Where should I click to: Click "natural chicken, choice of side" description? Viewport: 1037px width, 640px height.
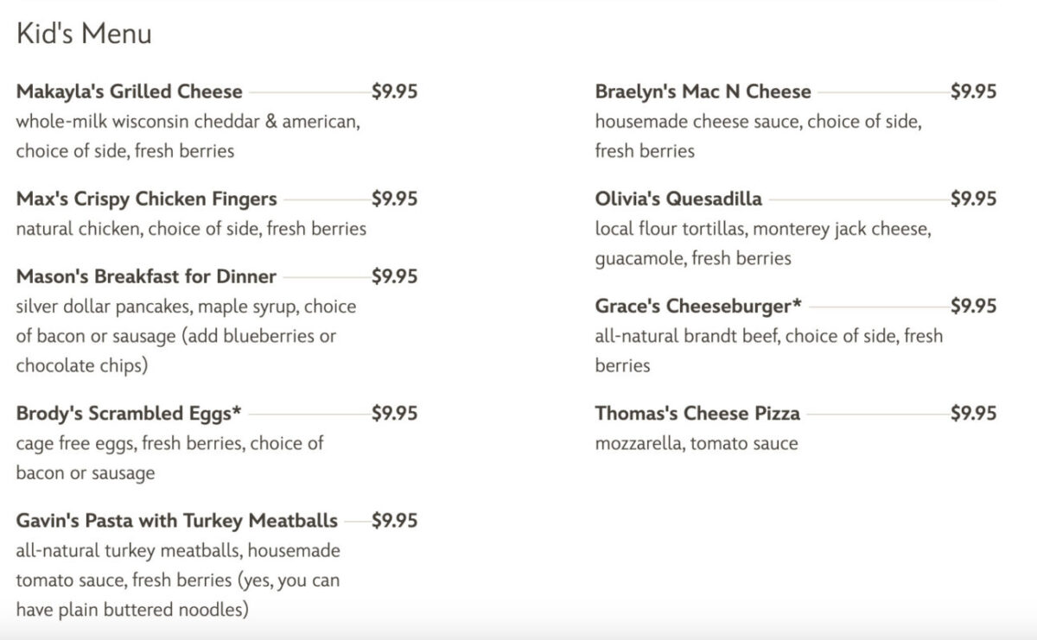(x=191, y=229)
